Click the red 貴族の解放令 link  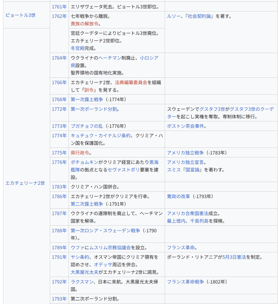pos(85,24)
